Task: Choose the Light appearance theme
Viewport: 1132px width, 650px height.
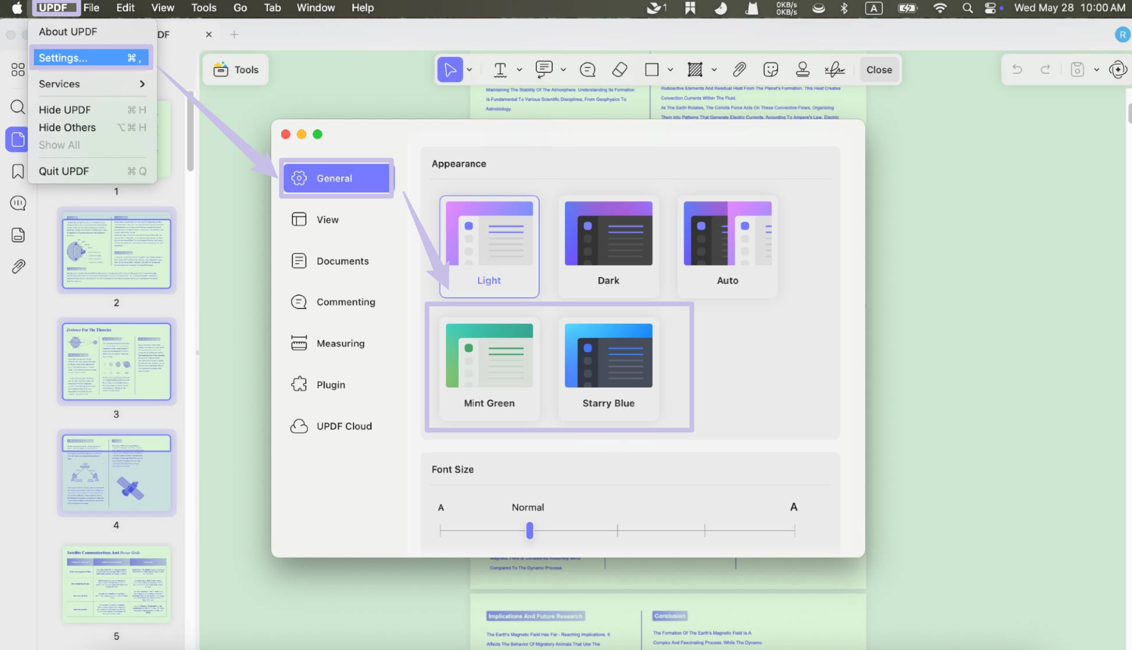Action: [489, 246]
